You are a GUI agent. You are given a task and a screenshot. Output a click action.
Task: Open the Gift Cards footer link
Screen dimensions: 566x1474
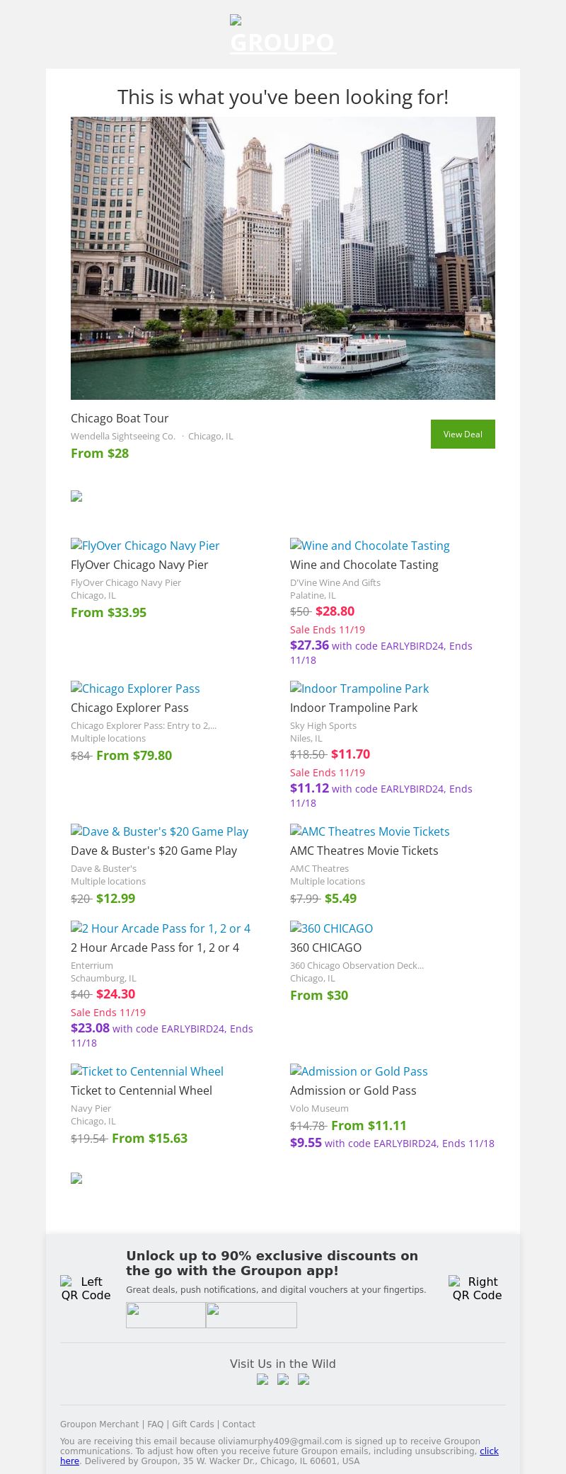[x=193, y=1424]
